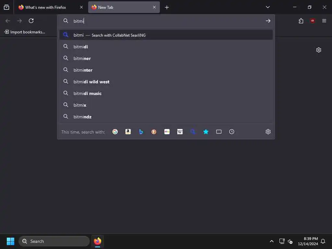Screen dimensions: 332x249
Task: Open Firefox View icon
Action: (x=6, y=7)
